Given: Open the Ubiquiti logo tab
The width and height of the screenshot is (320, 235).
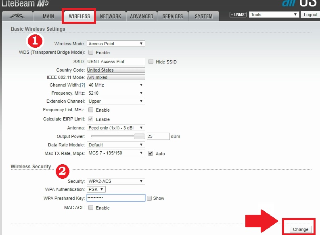Looking at the screenshot, I should [17, 16].
